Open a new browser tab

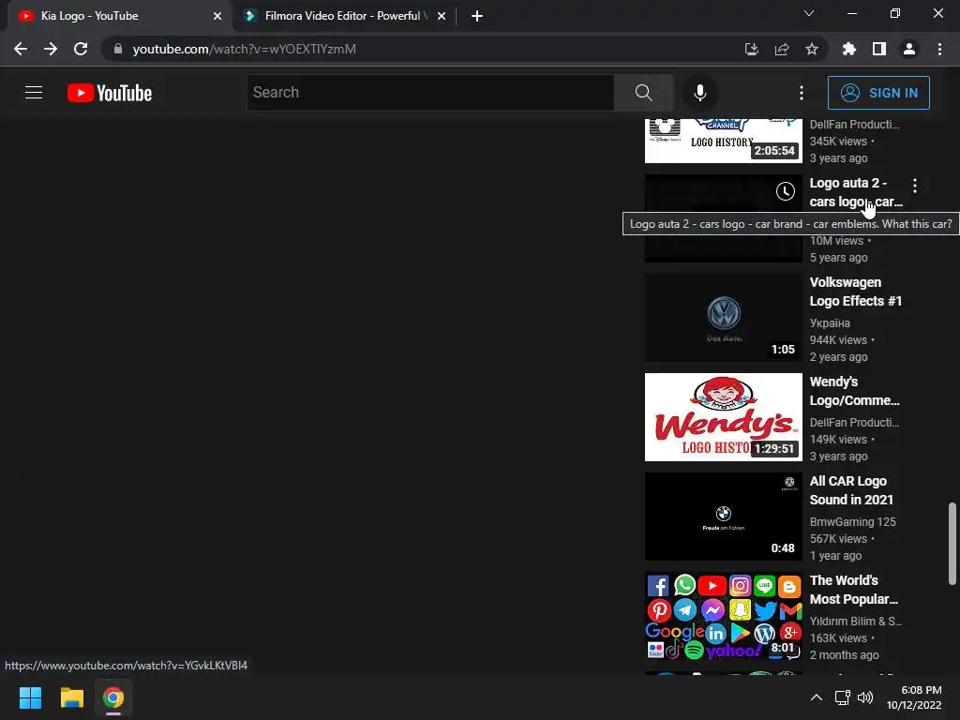[x=477, y=16]
